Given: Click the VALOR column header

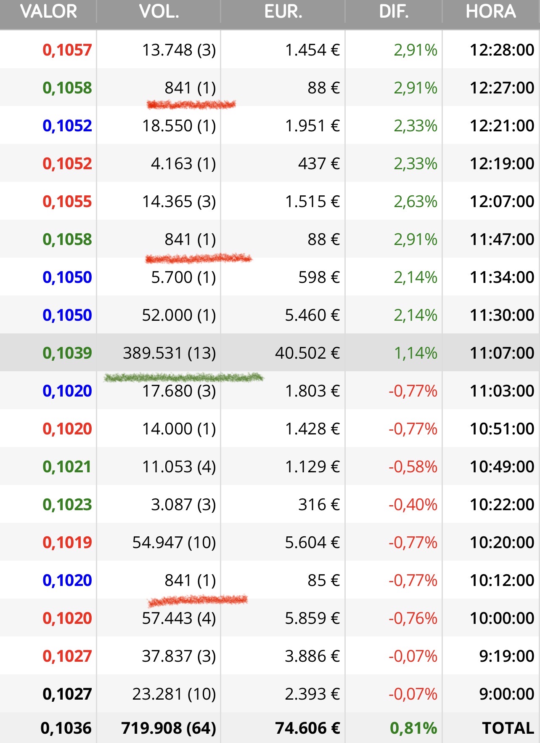Looking at the screenshot, I should pyautogui.click(x=48, y=12).
